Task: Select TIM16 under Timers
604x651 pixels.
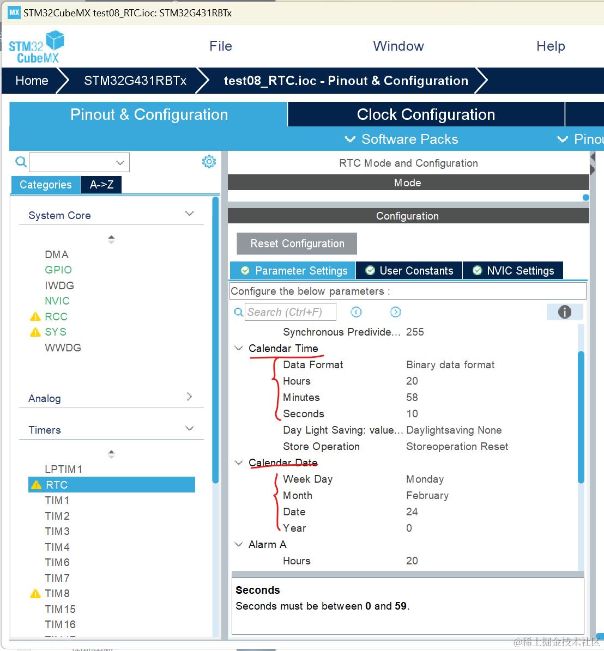Action: click(60, 624)
